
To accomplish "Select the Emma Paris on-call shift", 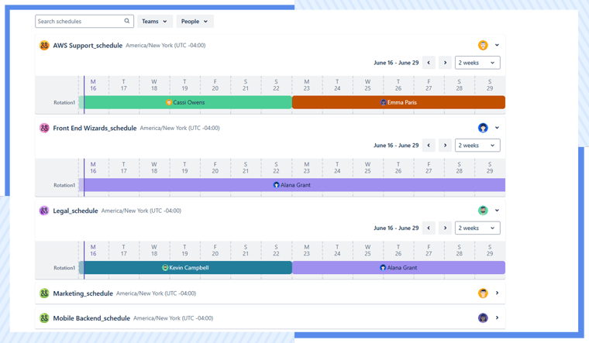I will (x=398, y=102).
